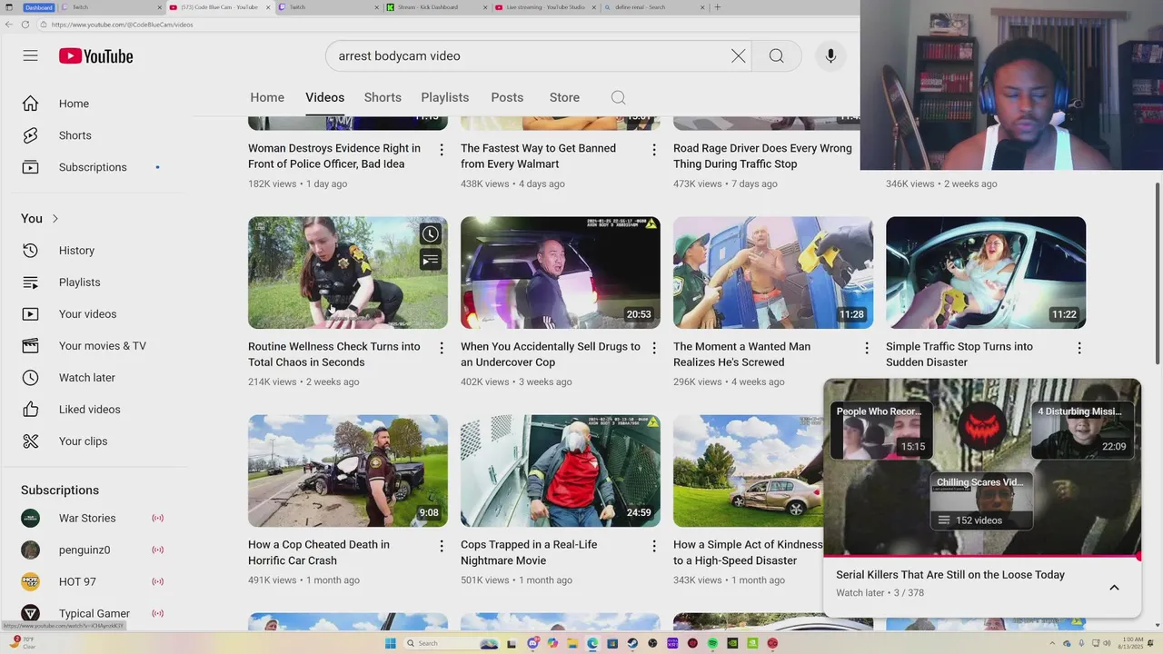Viewport: 1163px width, 654px height.
Task: Reload the browser page
Action: tap(25, 25)
